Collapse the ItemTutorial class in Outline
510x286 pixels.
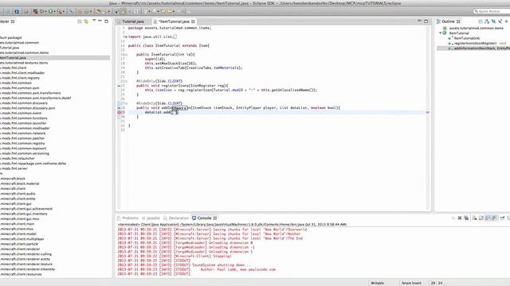441,33
